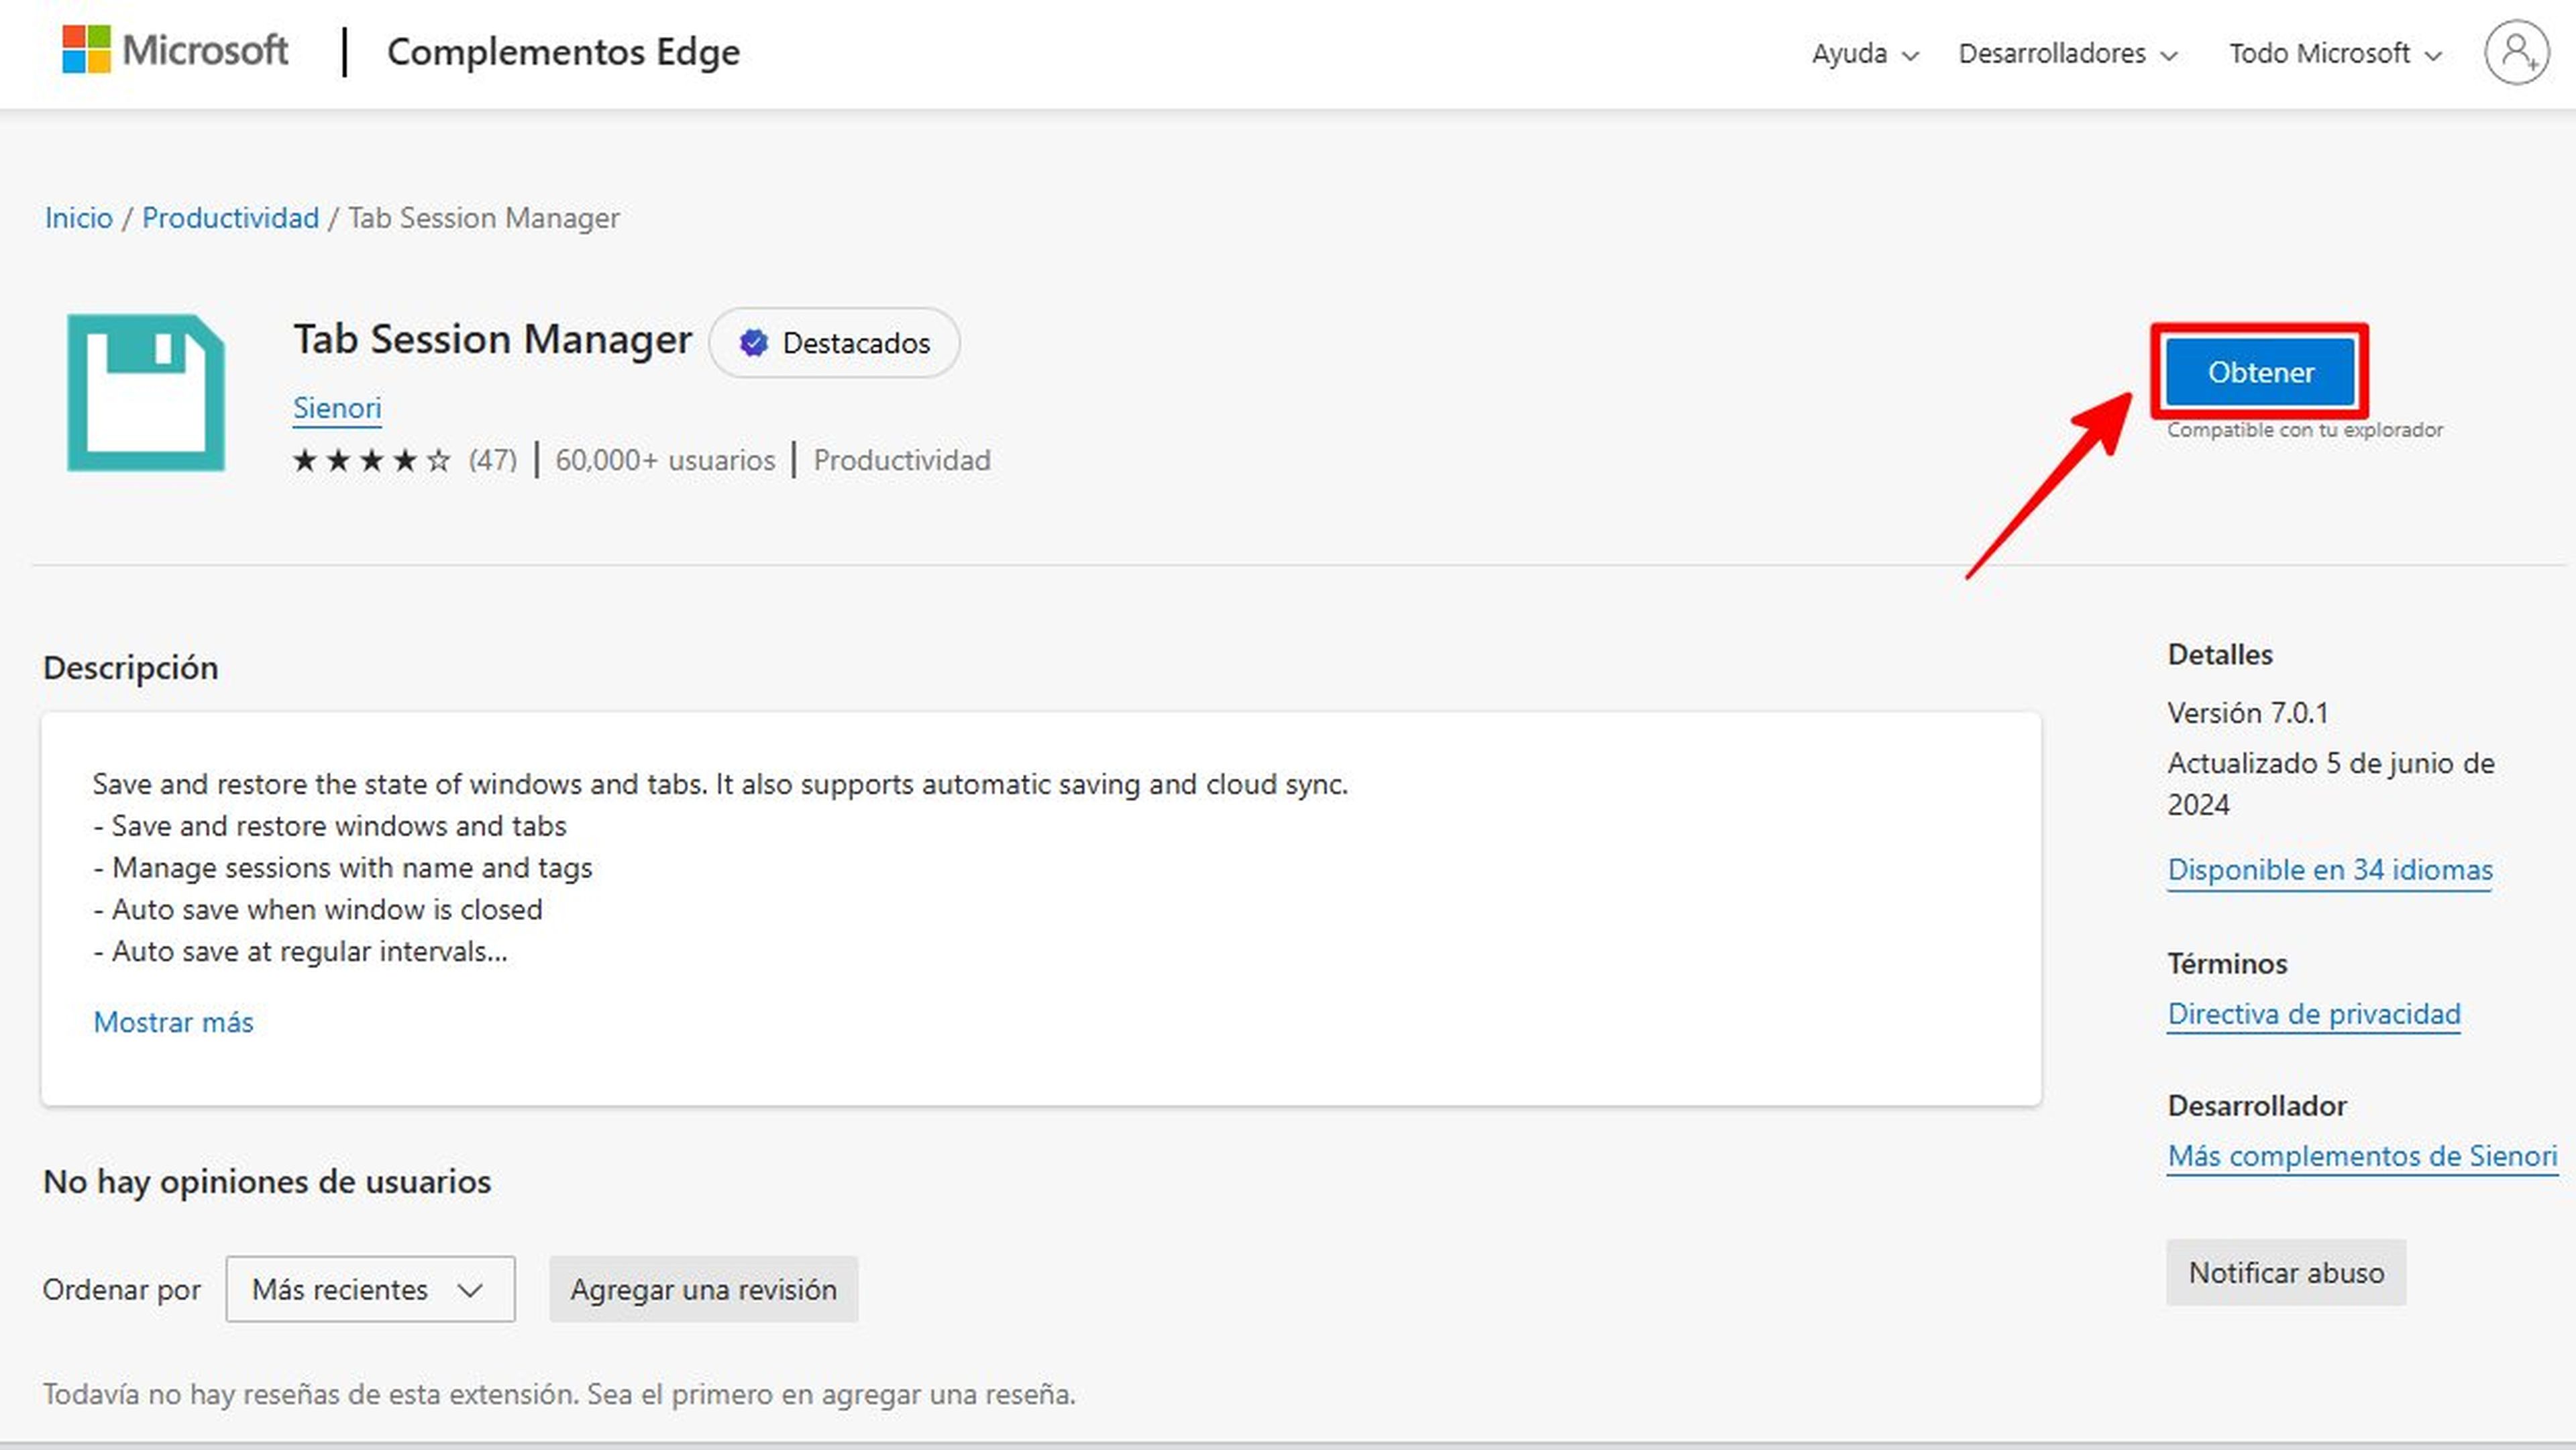Screen dimensions: 2576x1450
Task: Click the Obtener button
Action: click(2260, 372)
